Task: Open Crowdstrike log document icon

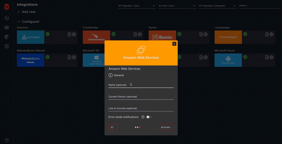Action: point(135,34)
